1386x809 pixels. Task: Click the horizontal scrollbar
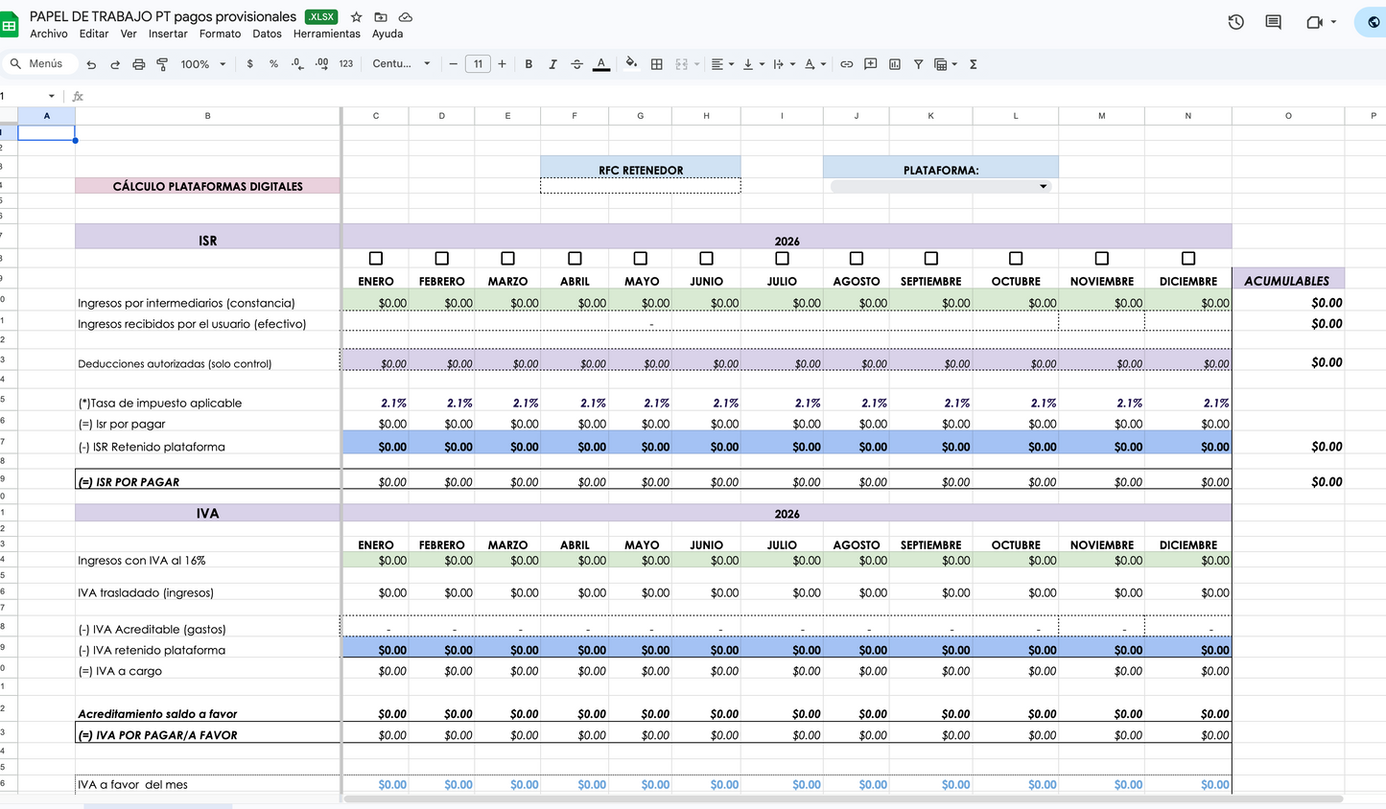[x=843, y=798]
